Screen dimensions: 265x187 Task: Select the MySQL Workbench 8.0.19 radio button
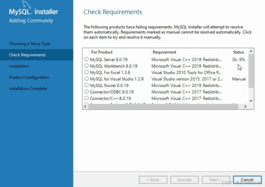click(x=86, y=66)
